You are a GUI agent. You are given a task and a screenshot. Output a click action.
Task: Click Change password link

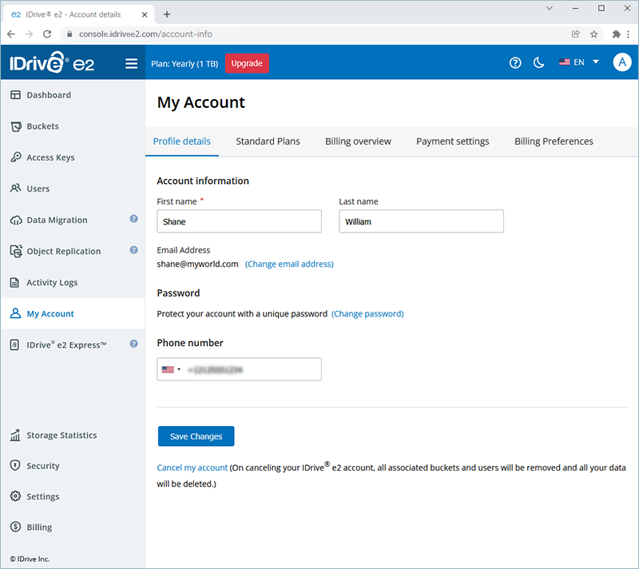click(x=367, y=314)
